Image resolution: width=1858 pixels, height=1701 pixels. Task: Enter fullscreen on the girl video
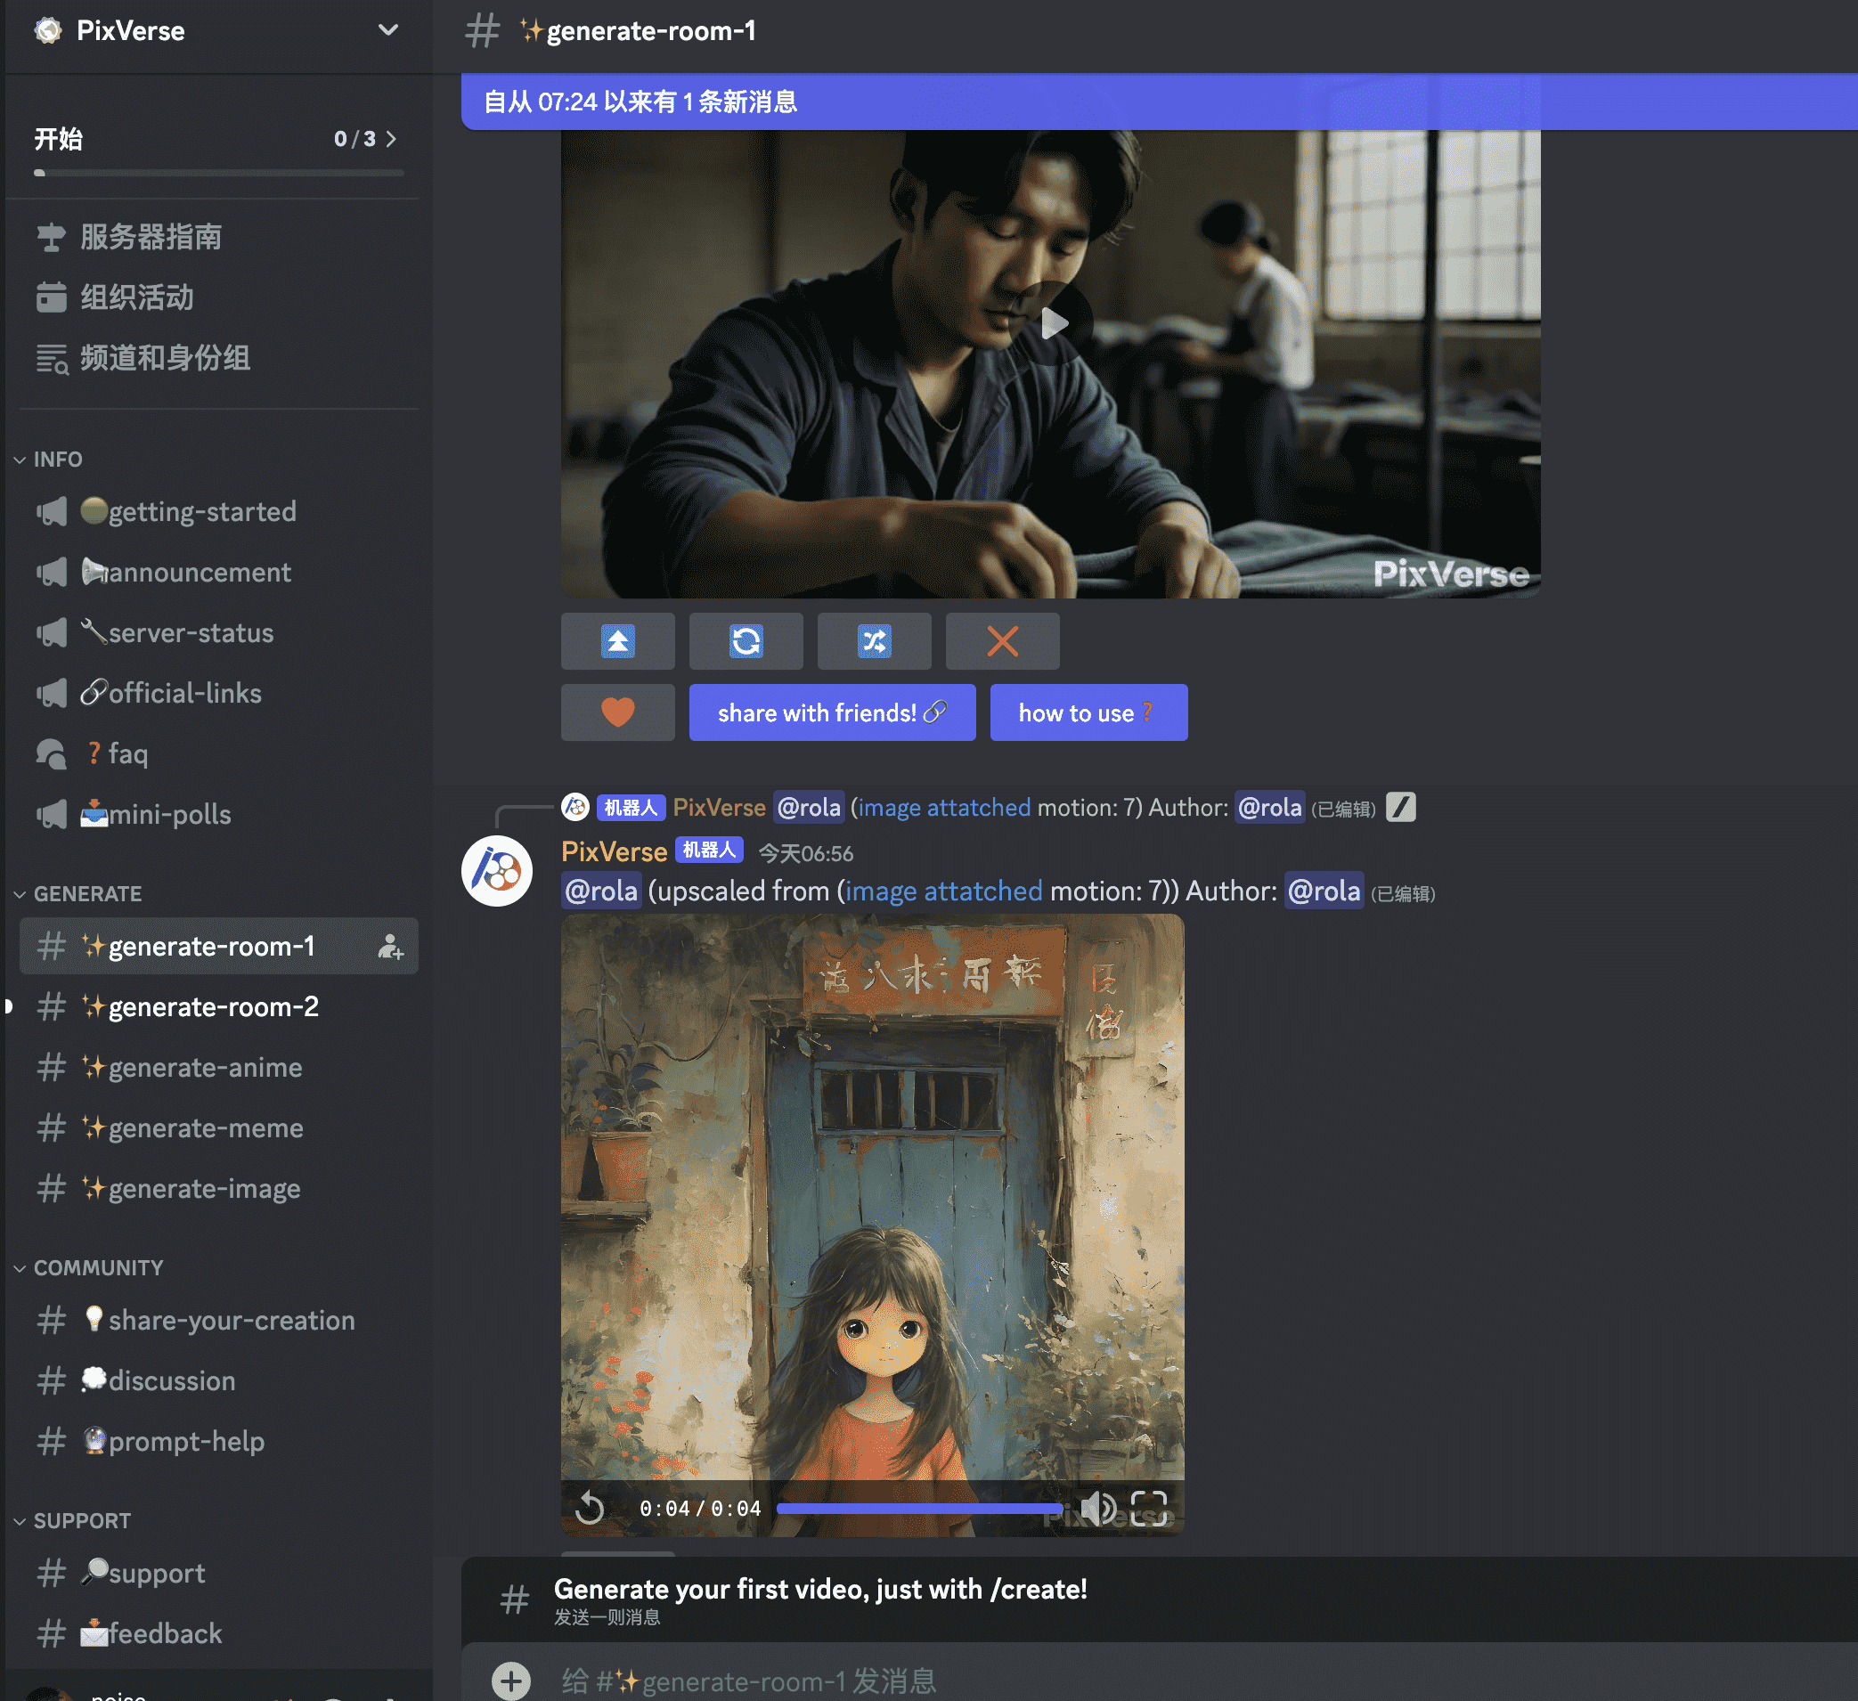pos(1148,1509)
